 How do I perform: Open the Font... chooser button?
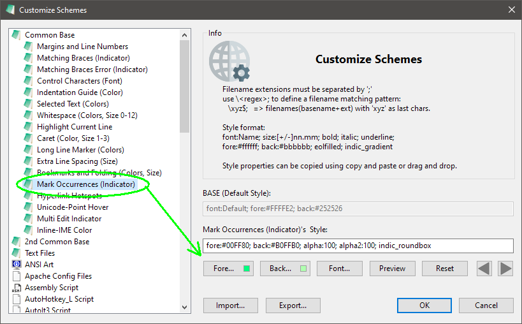click(x=340, y=269)
